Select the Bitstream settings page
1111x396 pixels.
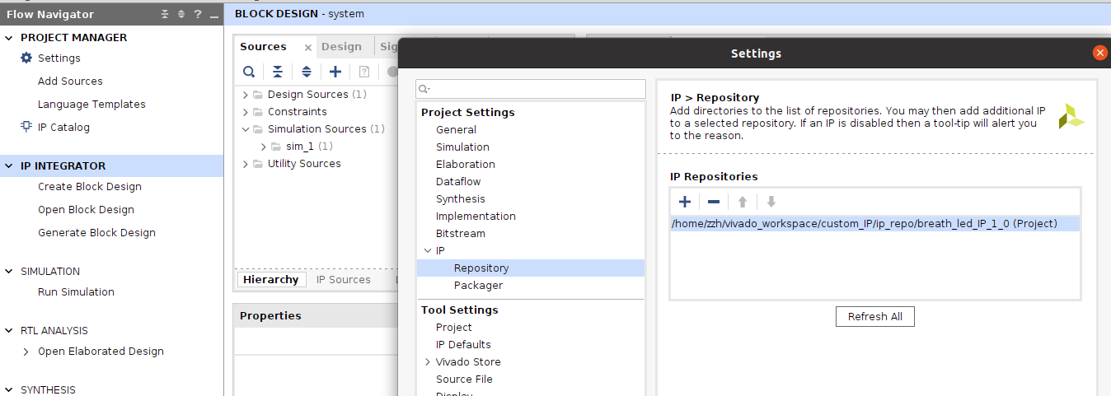(x=461, y=234)
